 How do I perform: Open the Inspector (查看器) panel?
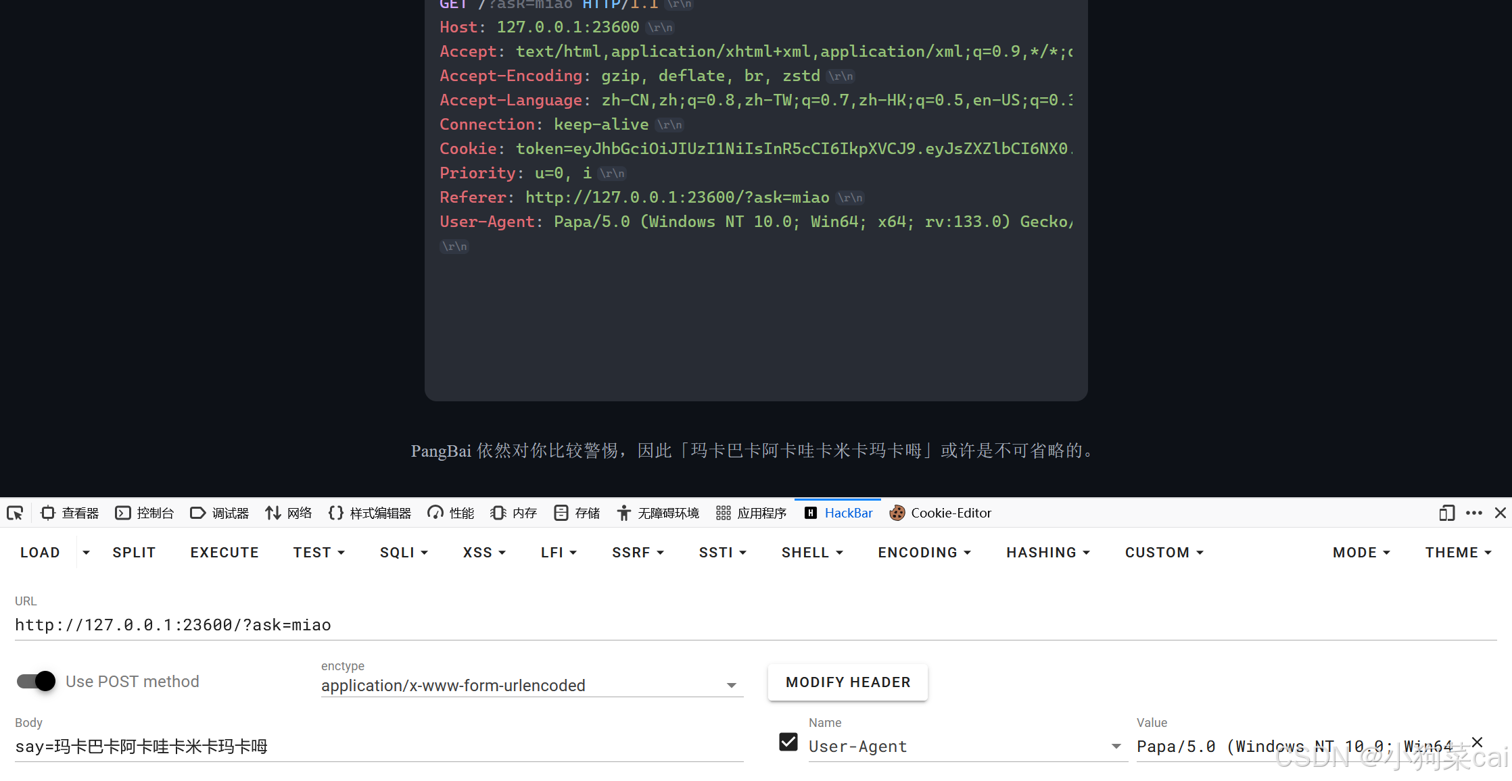70,513
